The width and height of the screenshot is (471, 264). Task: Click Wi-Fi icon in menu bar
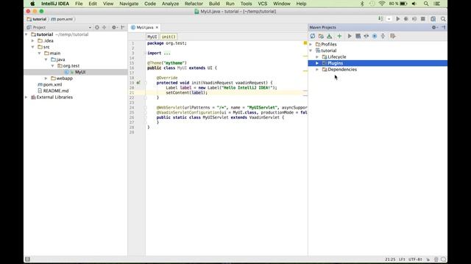(382, 4)
